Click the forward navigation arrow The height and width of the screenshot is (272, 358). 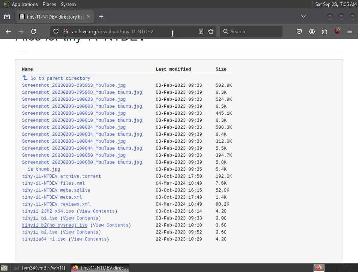click(21, 31)
